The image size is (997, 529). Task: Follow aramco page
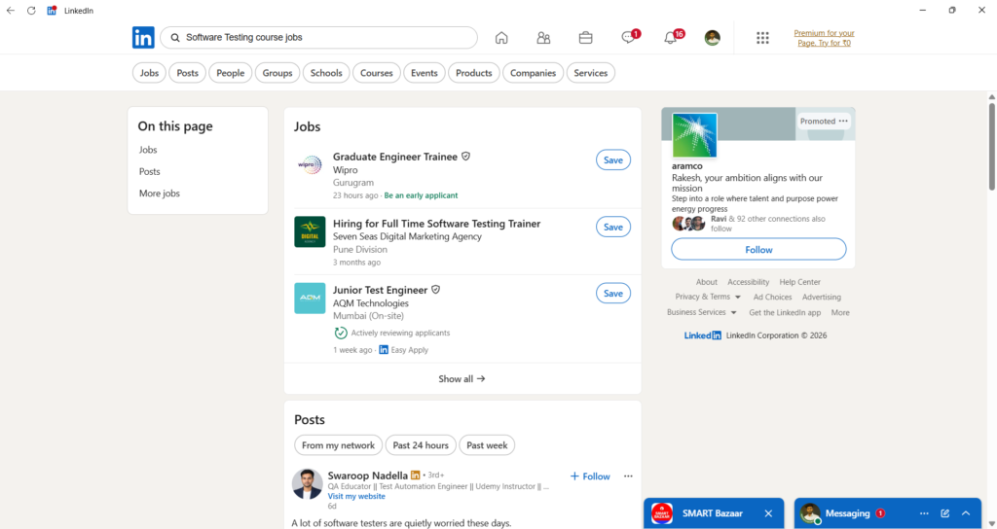[758, 250]
